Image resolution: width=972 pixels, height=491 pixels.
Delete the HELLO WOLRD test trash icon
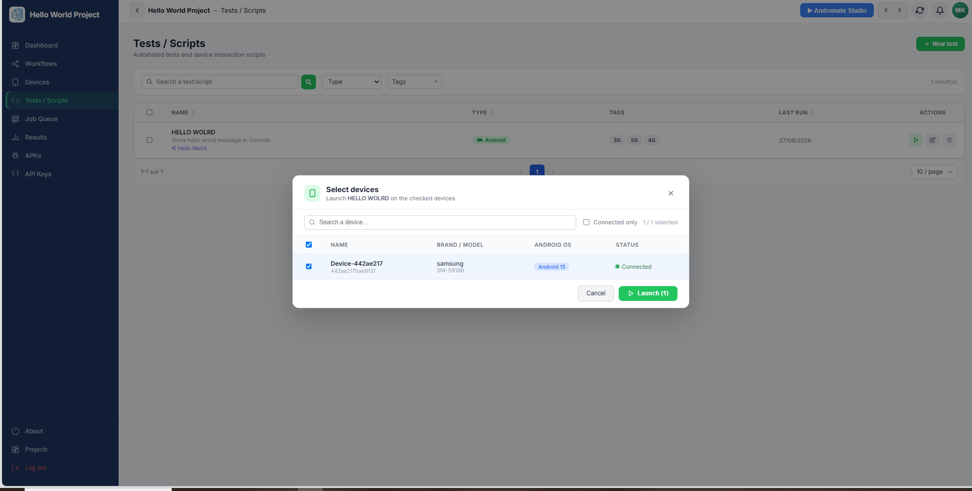tap(950, 140)
